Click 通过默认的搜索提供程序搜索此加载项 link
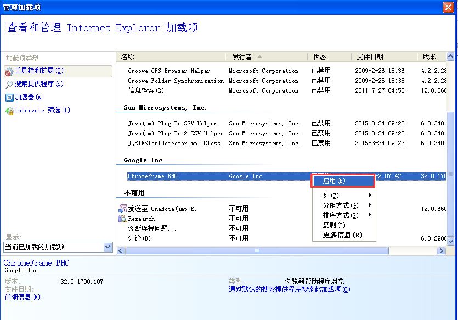Image resolution: width=458 pixels, height=320 pixels. pos(290,289)
